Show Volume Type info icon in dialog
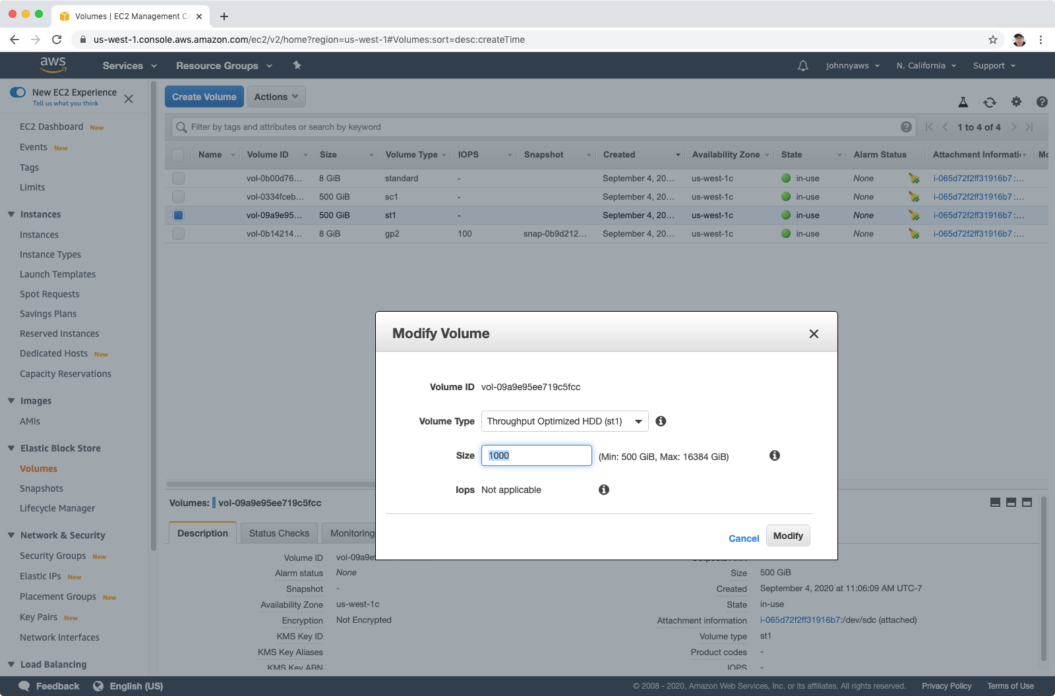Screen dimensions: 1055x696 pyautogui.click(x=661, y=421)
